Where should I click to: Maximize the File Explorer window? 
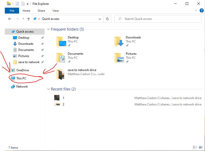coord(187,4)
